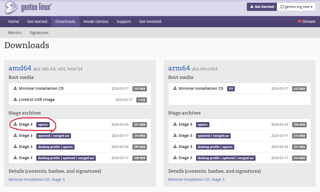Image resolution: width=320 pixels, height=192 pixels.
Task: Click download icon beside arm64 Minimal Installation CD
Action: 175,88
